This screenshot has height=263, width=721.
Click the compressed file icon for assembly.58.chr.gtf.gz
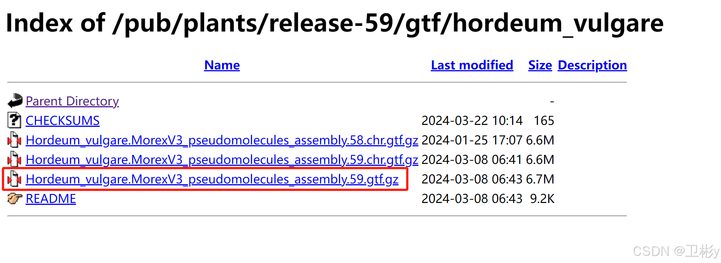[14, 140]
